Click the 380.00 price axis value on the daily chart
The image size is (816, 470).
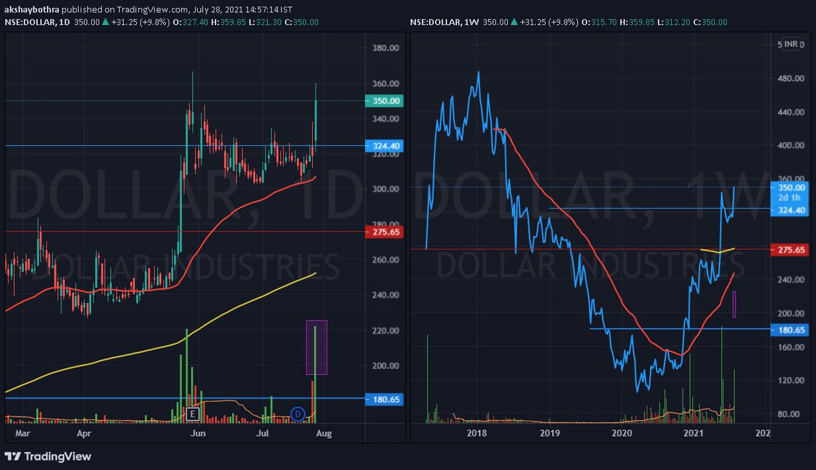(x=386, y=48)
